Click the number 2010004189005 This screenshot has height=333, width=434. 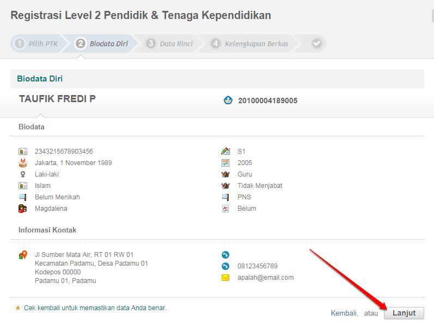pyautogui.click(x=268, y=100)
